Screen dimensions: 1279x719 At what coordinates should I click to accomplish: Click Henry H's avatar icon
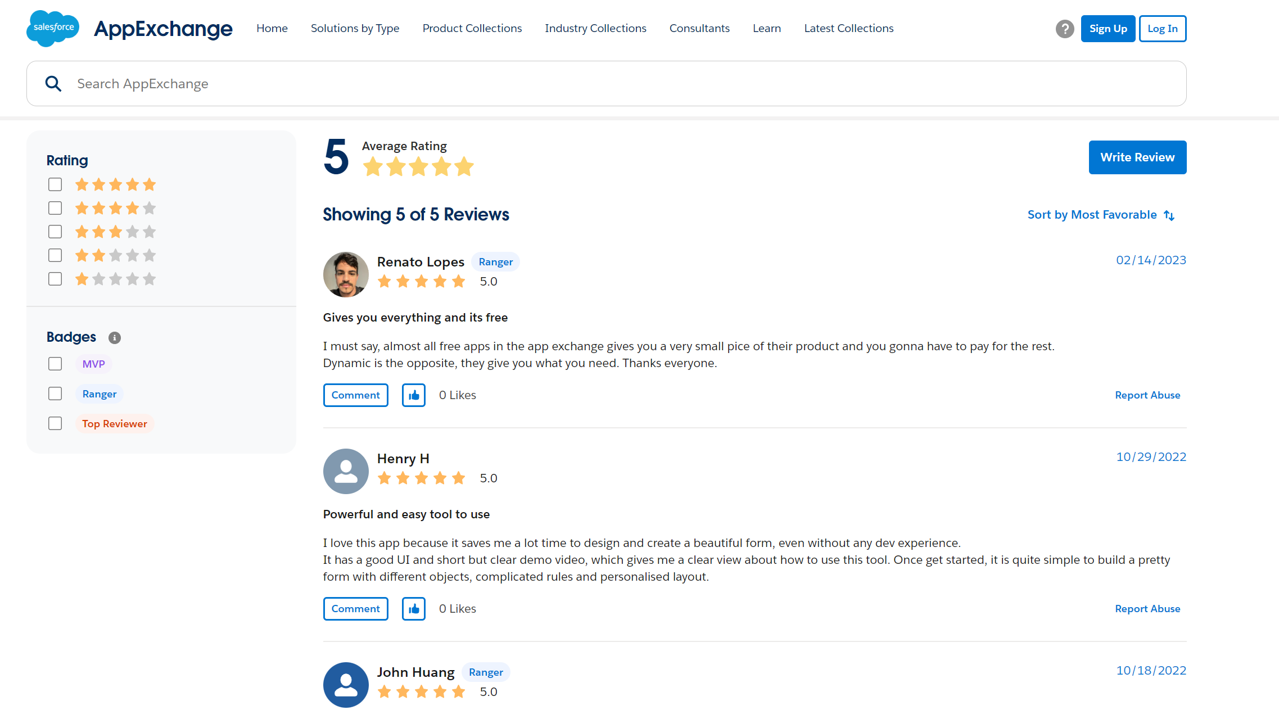[x=346, y=471]
